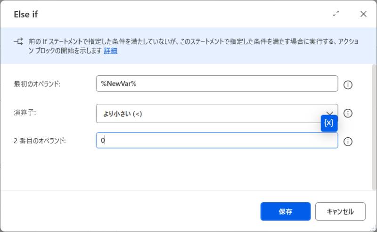Click the banner description text
377x232 pixels.
coord(188,41)
